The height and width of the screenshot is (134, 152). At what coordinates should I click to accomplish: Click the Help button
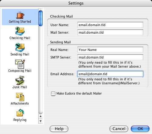(59, 129)
